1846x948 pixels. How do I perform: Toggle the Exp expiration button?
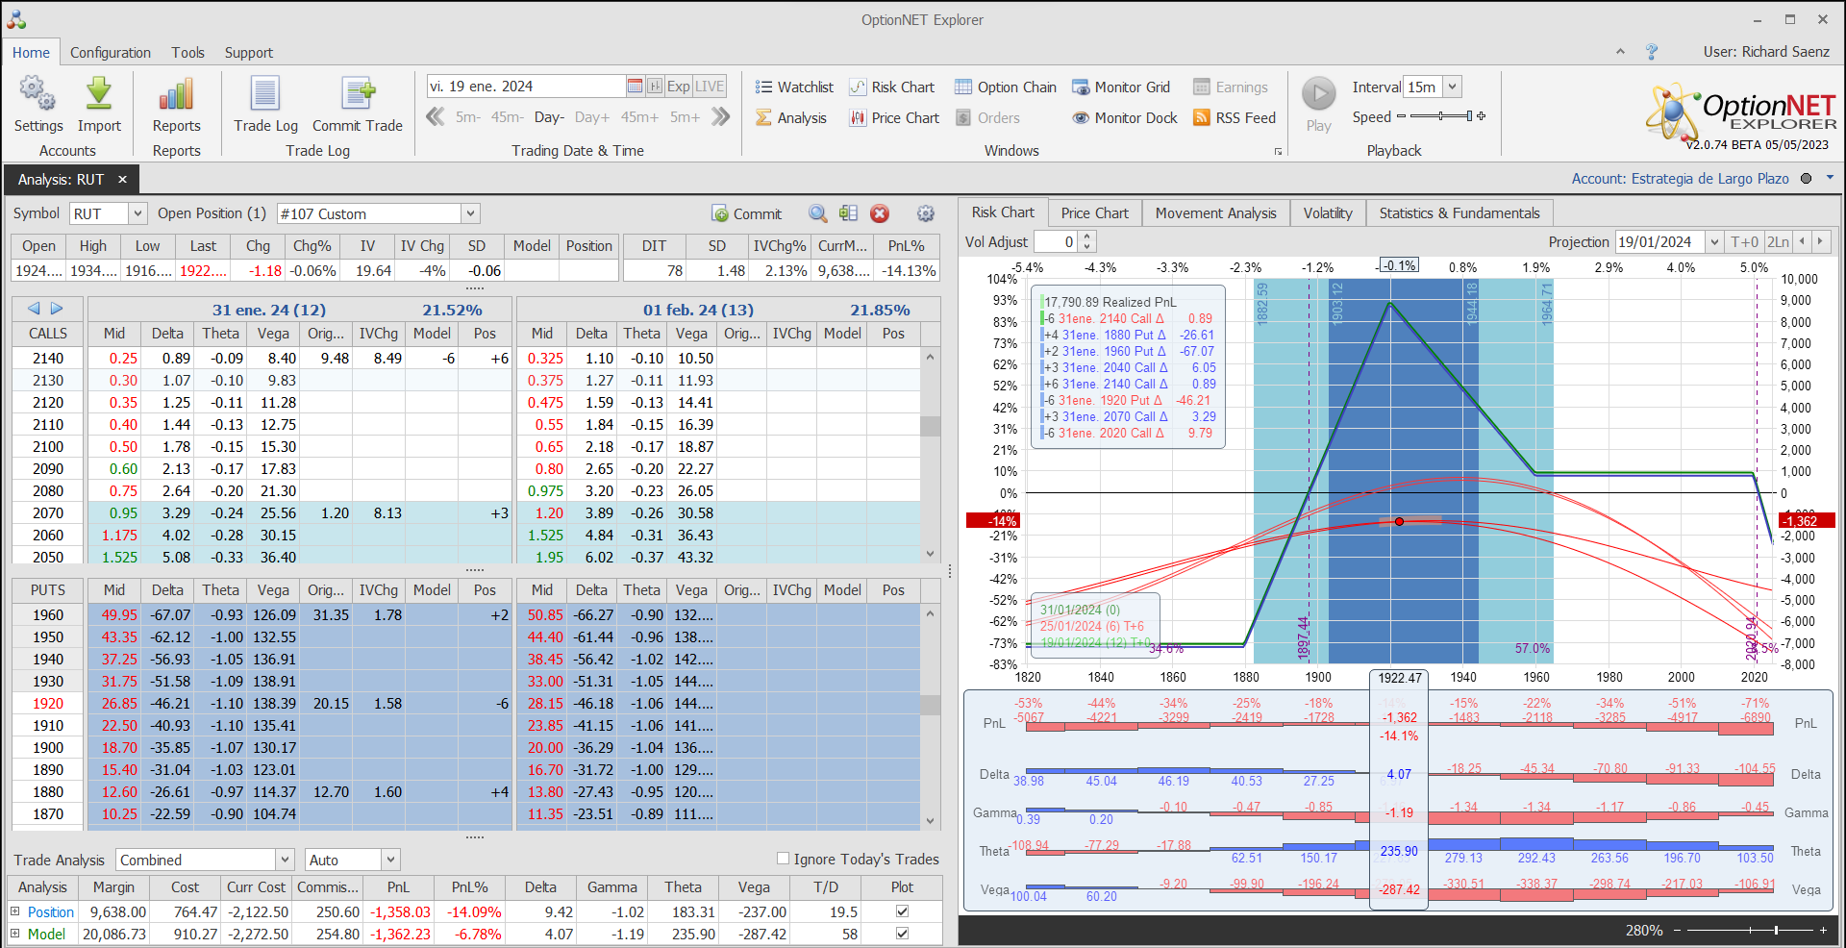pyautogui.click(x=679, y=87)
